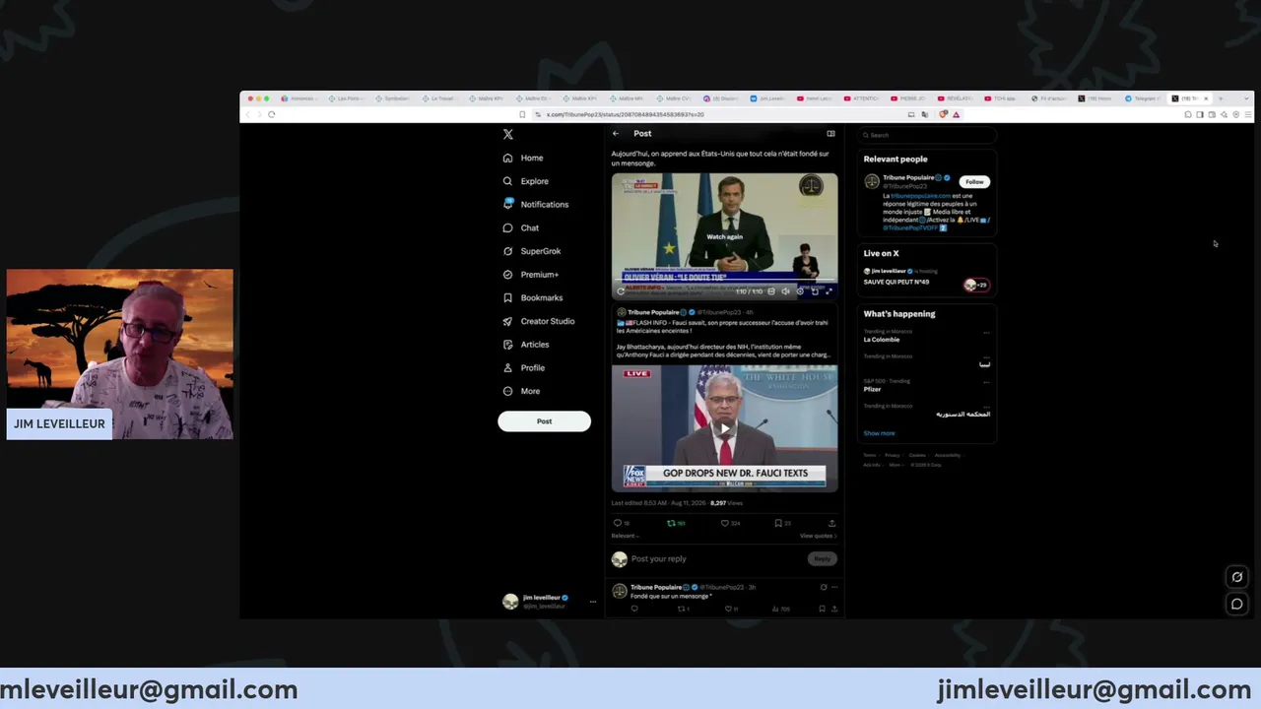Toggle video captions icon

[771, 291]
